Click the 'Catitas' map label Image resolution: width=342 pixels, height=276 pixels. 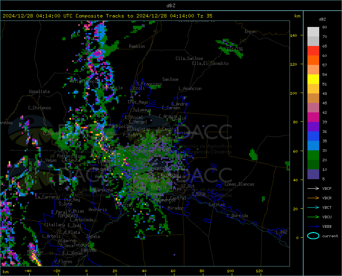[217, 205]
